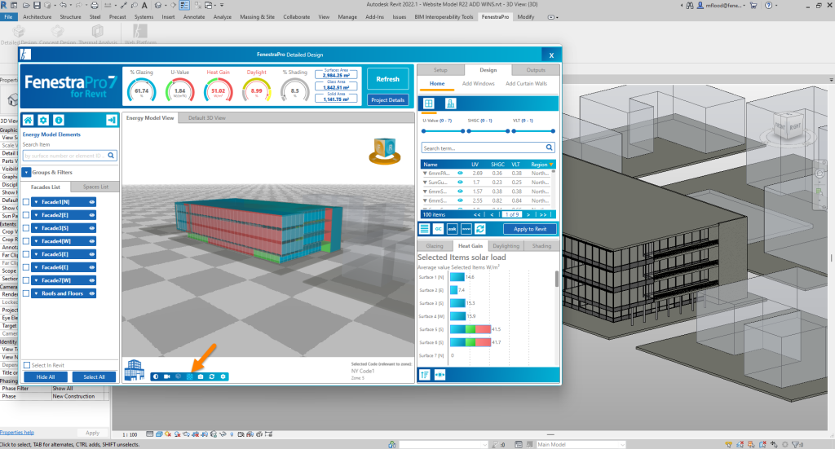Switch to the Outputs tab
The width and height of the screenshot is (835, 449).
[536, 70]
